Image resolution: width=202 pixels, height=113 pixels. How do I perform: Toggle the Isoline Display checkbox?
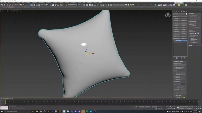175,95
